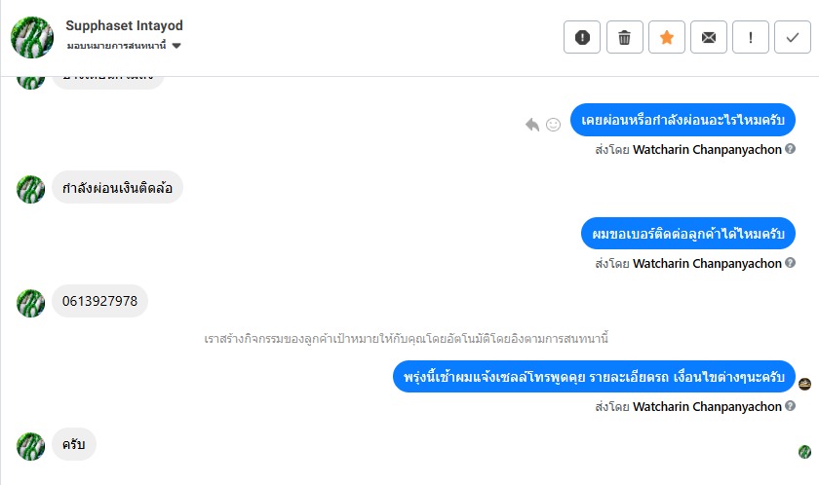The width and height of the screenshot is (819, 485).
Task: Mark conversation as spam
Action: [582, 38]
